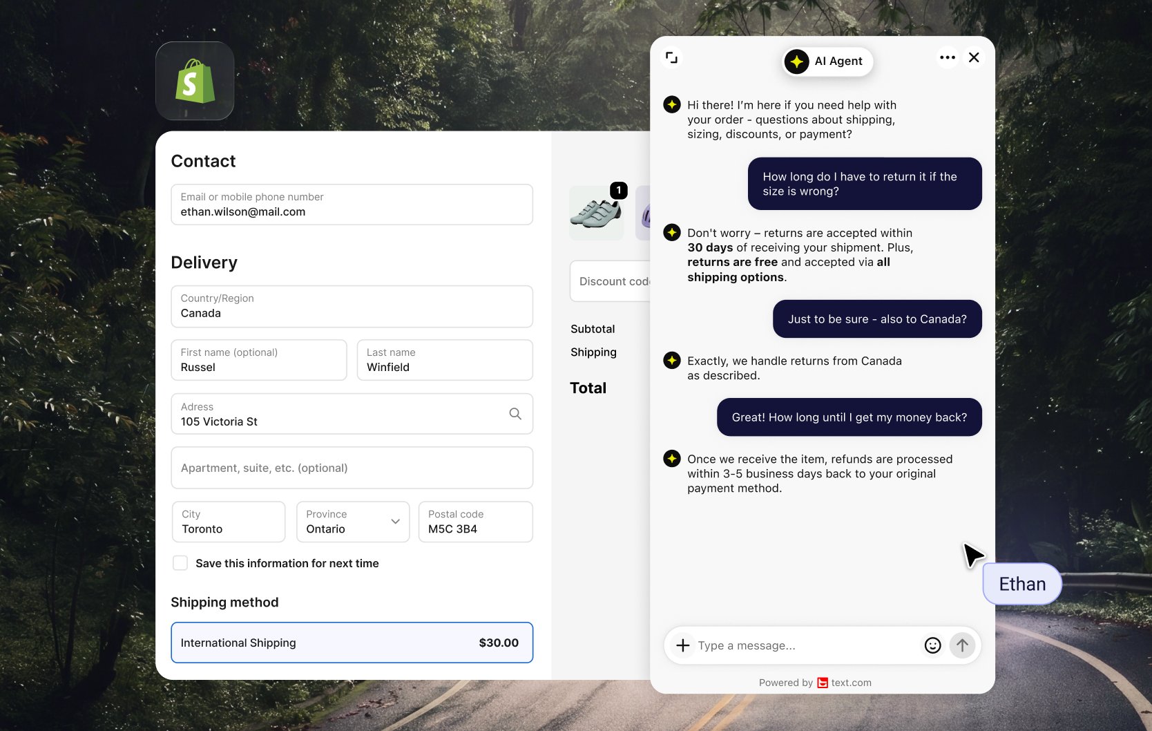Image resolution: width=1152 pixels, height=731 pixels.
Task: Click the email or mobile phone number field
Action: 352,205
